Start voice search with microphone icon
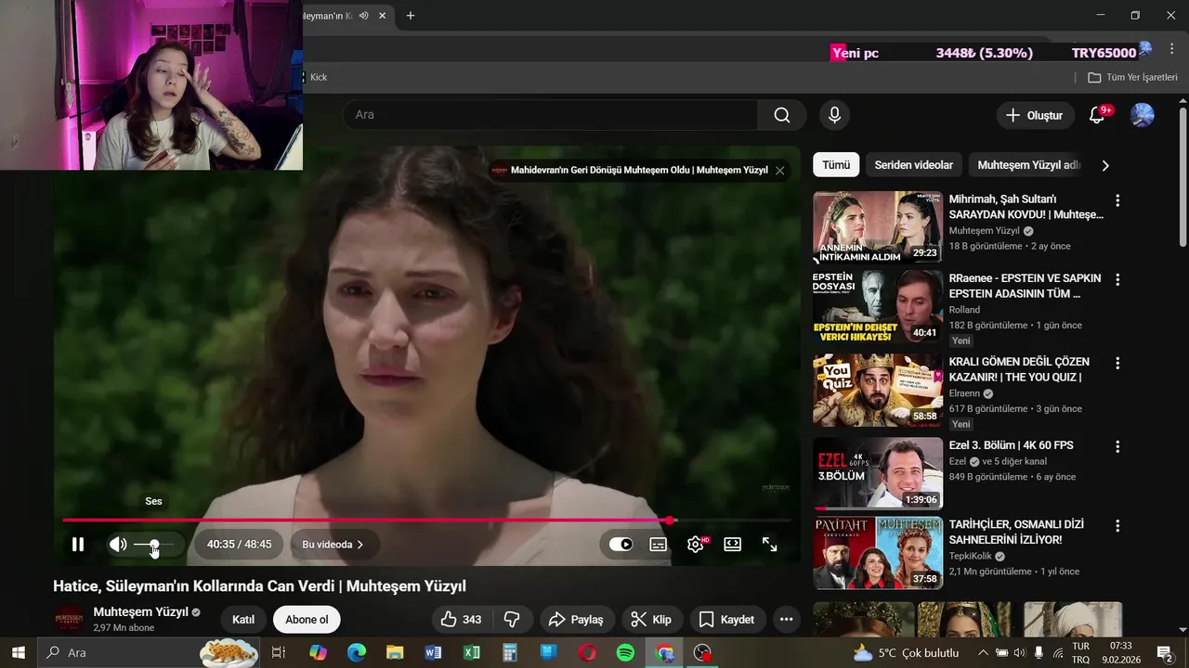This screenshot has height=668, width=1189. click(x=834, y=115)
